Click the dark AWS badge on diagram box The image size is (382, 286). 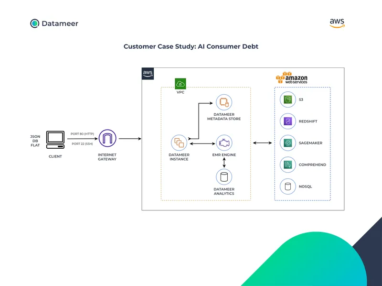click(x=148, y=74)
